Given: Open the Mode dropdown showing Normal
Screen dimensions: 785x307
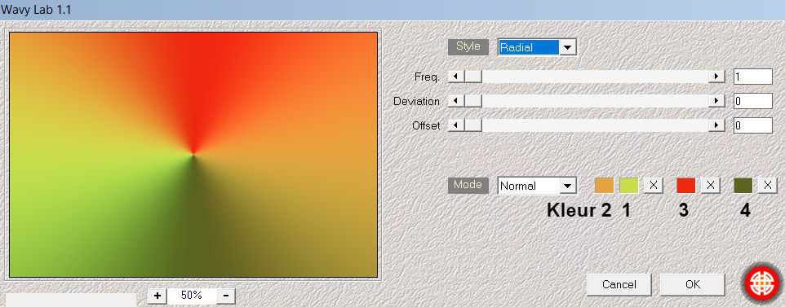Looking at the screenshot, I should (537, 186).
